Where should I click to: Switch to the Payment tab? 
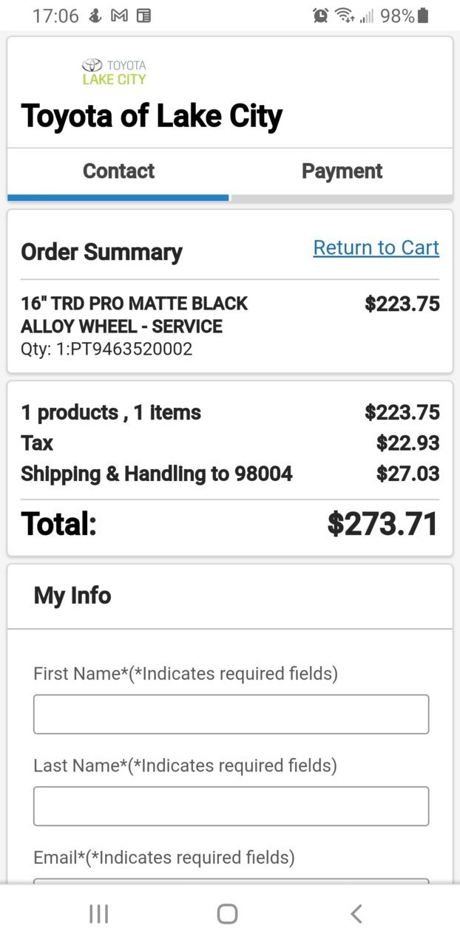tap(342, 171)
